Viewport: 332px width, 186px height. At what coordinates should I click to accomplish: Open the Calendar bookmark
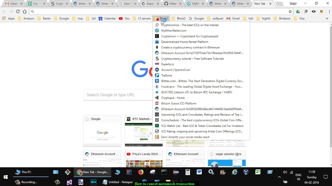click(x=107, y=19)
